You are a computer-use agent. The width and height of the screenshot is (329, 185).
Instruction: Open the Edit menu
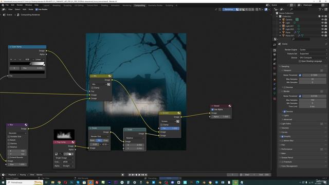coord(12,5)
